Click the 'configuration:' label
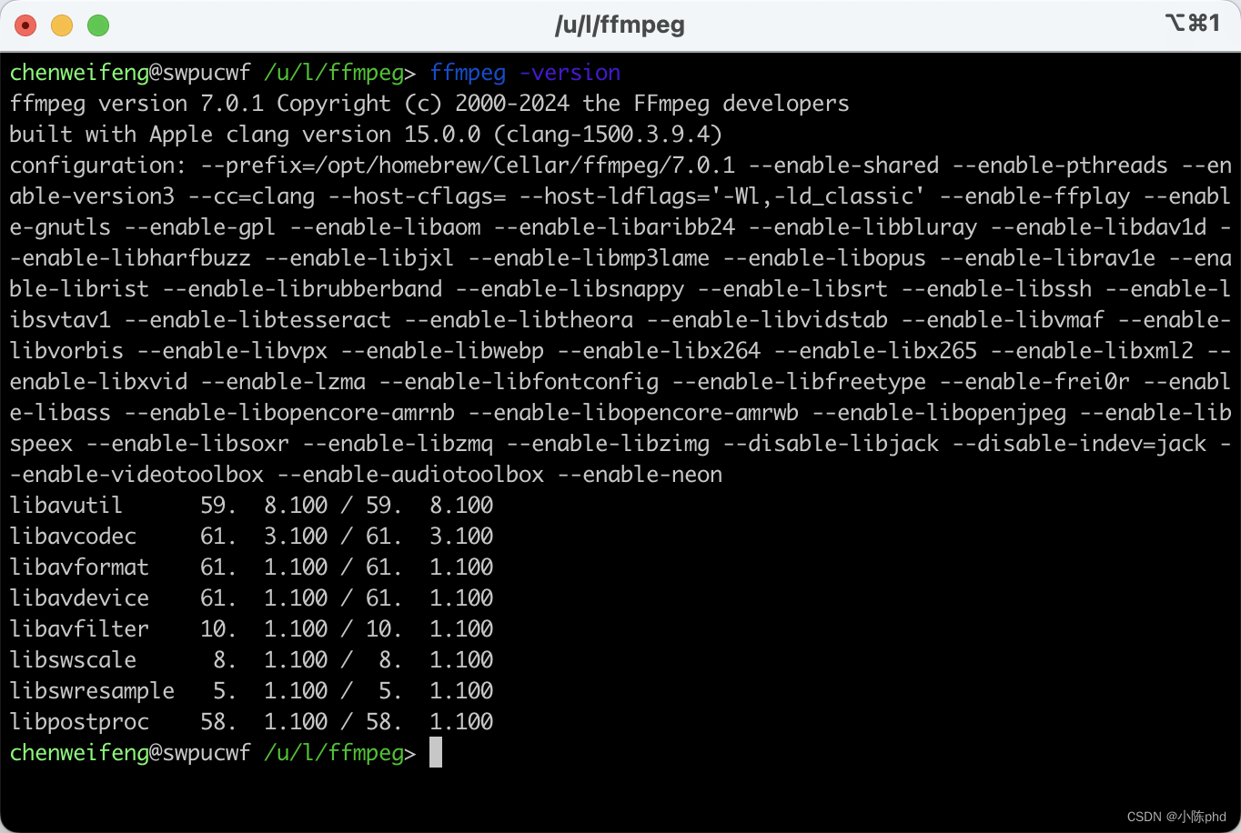The height and width of the screenshot is (833, 1241). pos(98,166)
